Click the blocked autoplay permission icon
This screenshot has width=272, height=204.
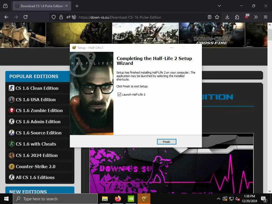tap(74, 17)
